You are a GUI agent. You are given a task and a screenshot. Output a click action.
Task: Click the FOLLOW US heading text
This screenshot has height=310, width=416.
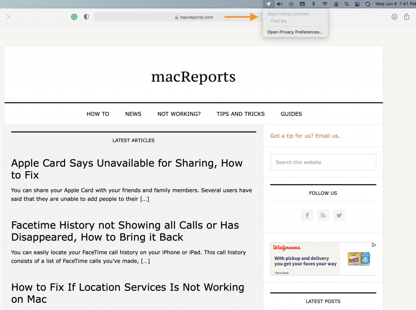tap(323, 193)
